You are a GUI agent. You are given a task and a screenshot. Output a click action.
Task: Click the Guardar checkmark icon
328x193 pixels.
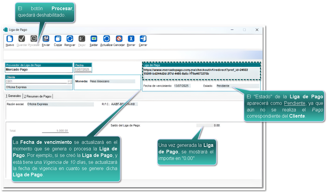click(22, 39)
